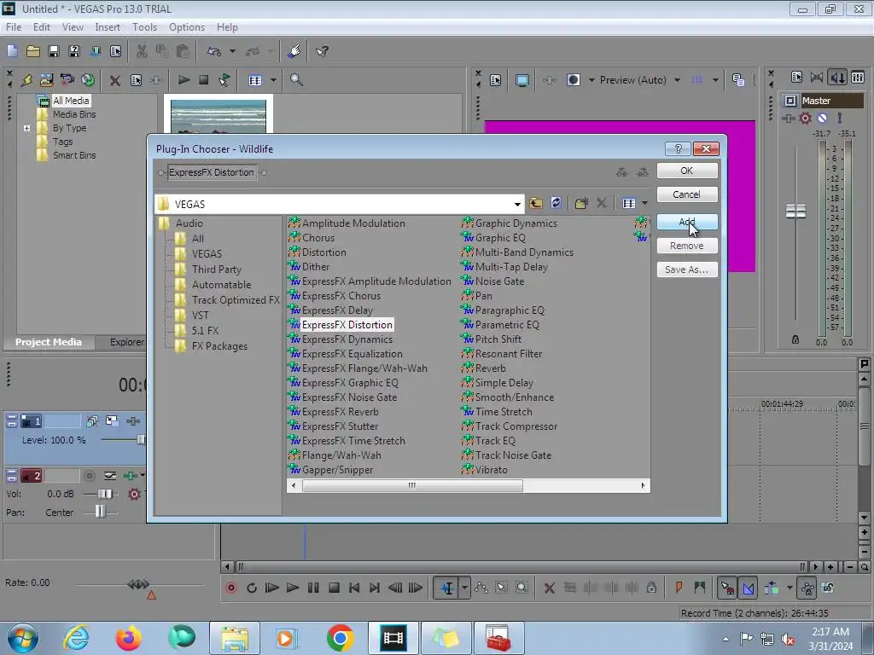Select the Third Party folder in tree
This screenshot has height=655, width=874.
tap(216, 270)
